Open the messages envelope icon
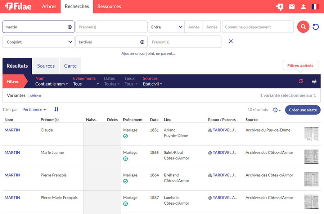Viewport: 324px width, 214px height. (x=292, y=6)
